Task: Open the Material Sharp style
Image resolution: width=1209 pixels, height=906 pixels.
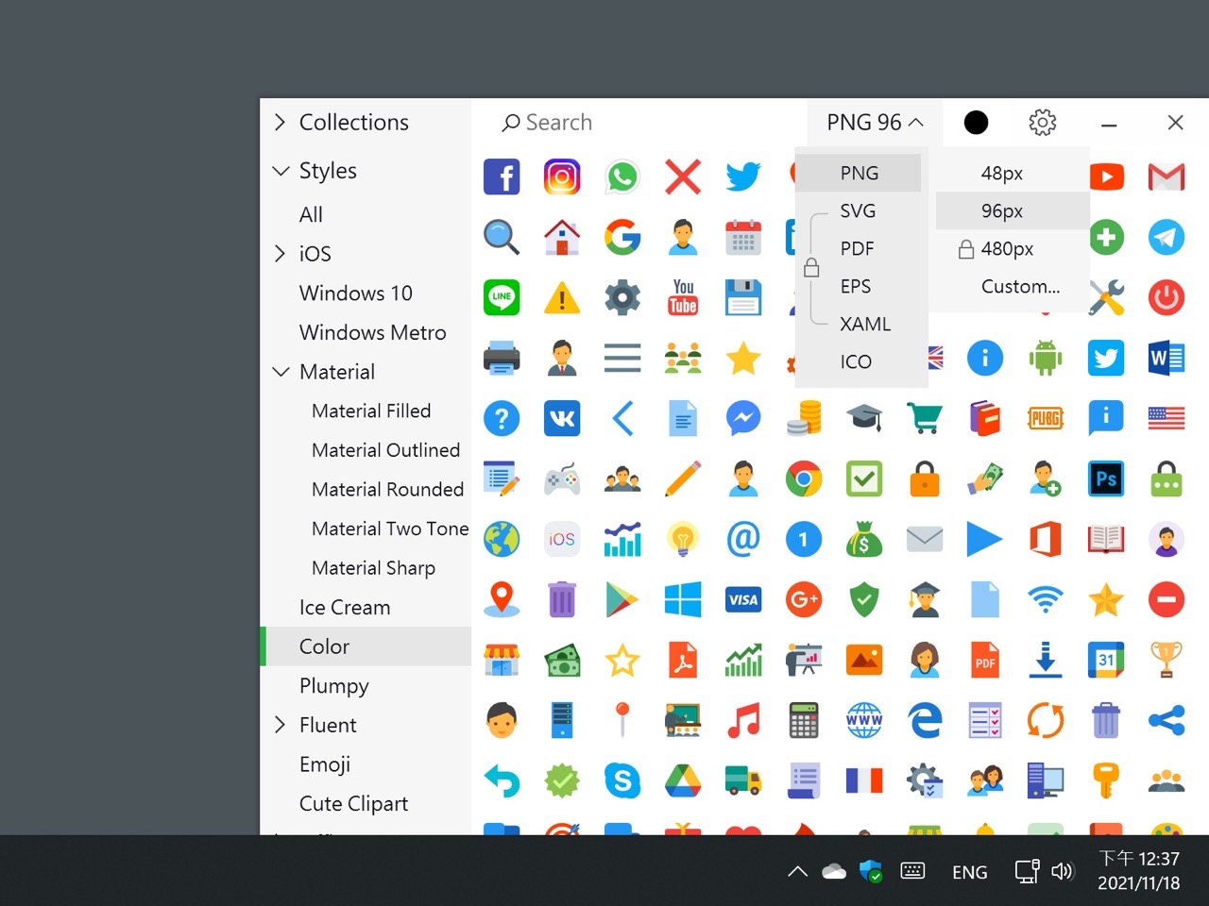Action: 366,568
